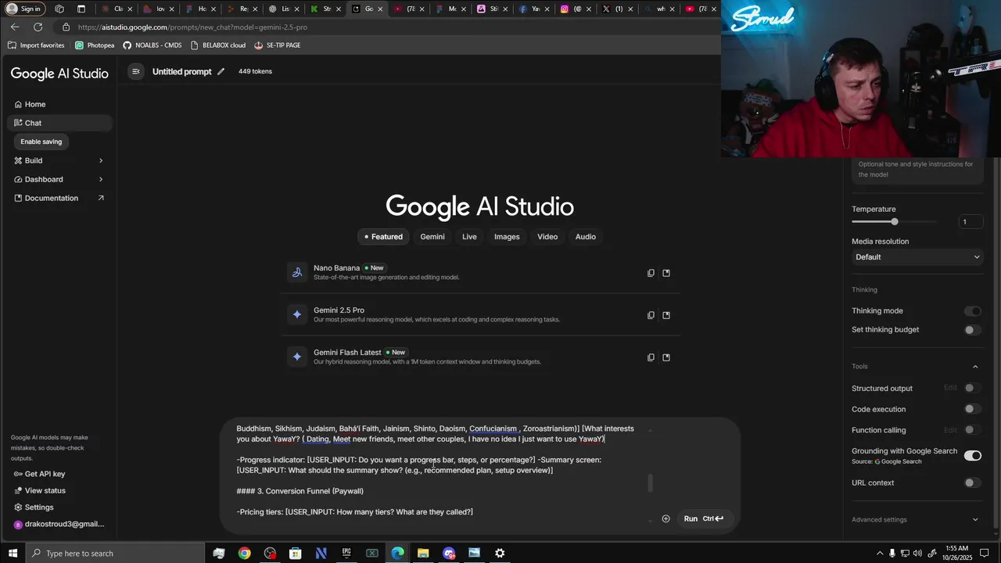The height and width of the screenshot is (563, 1001).
Task: Open the drakostroud3 account entry
Action: [x=59, y=524]
